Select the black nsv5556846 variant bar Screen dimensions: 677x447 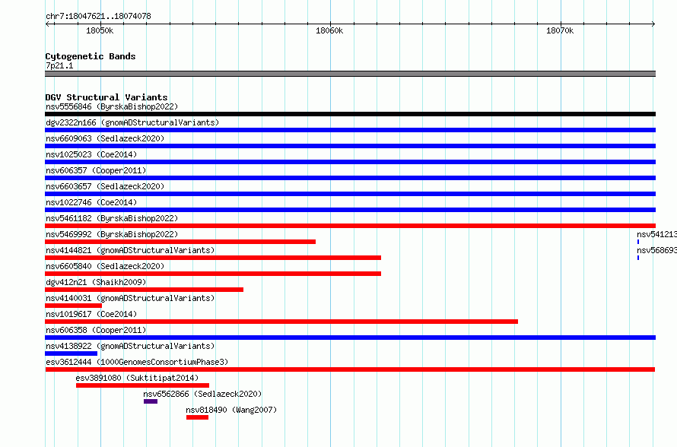pyautogui.click(x=350, y=114)
